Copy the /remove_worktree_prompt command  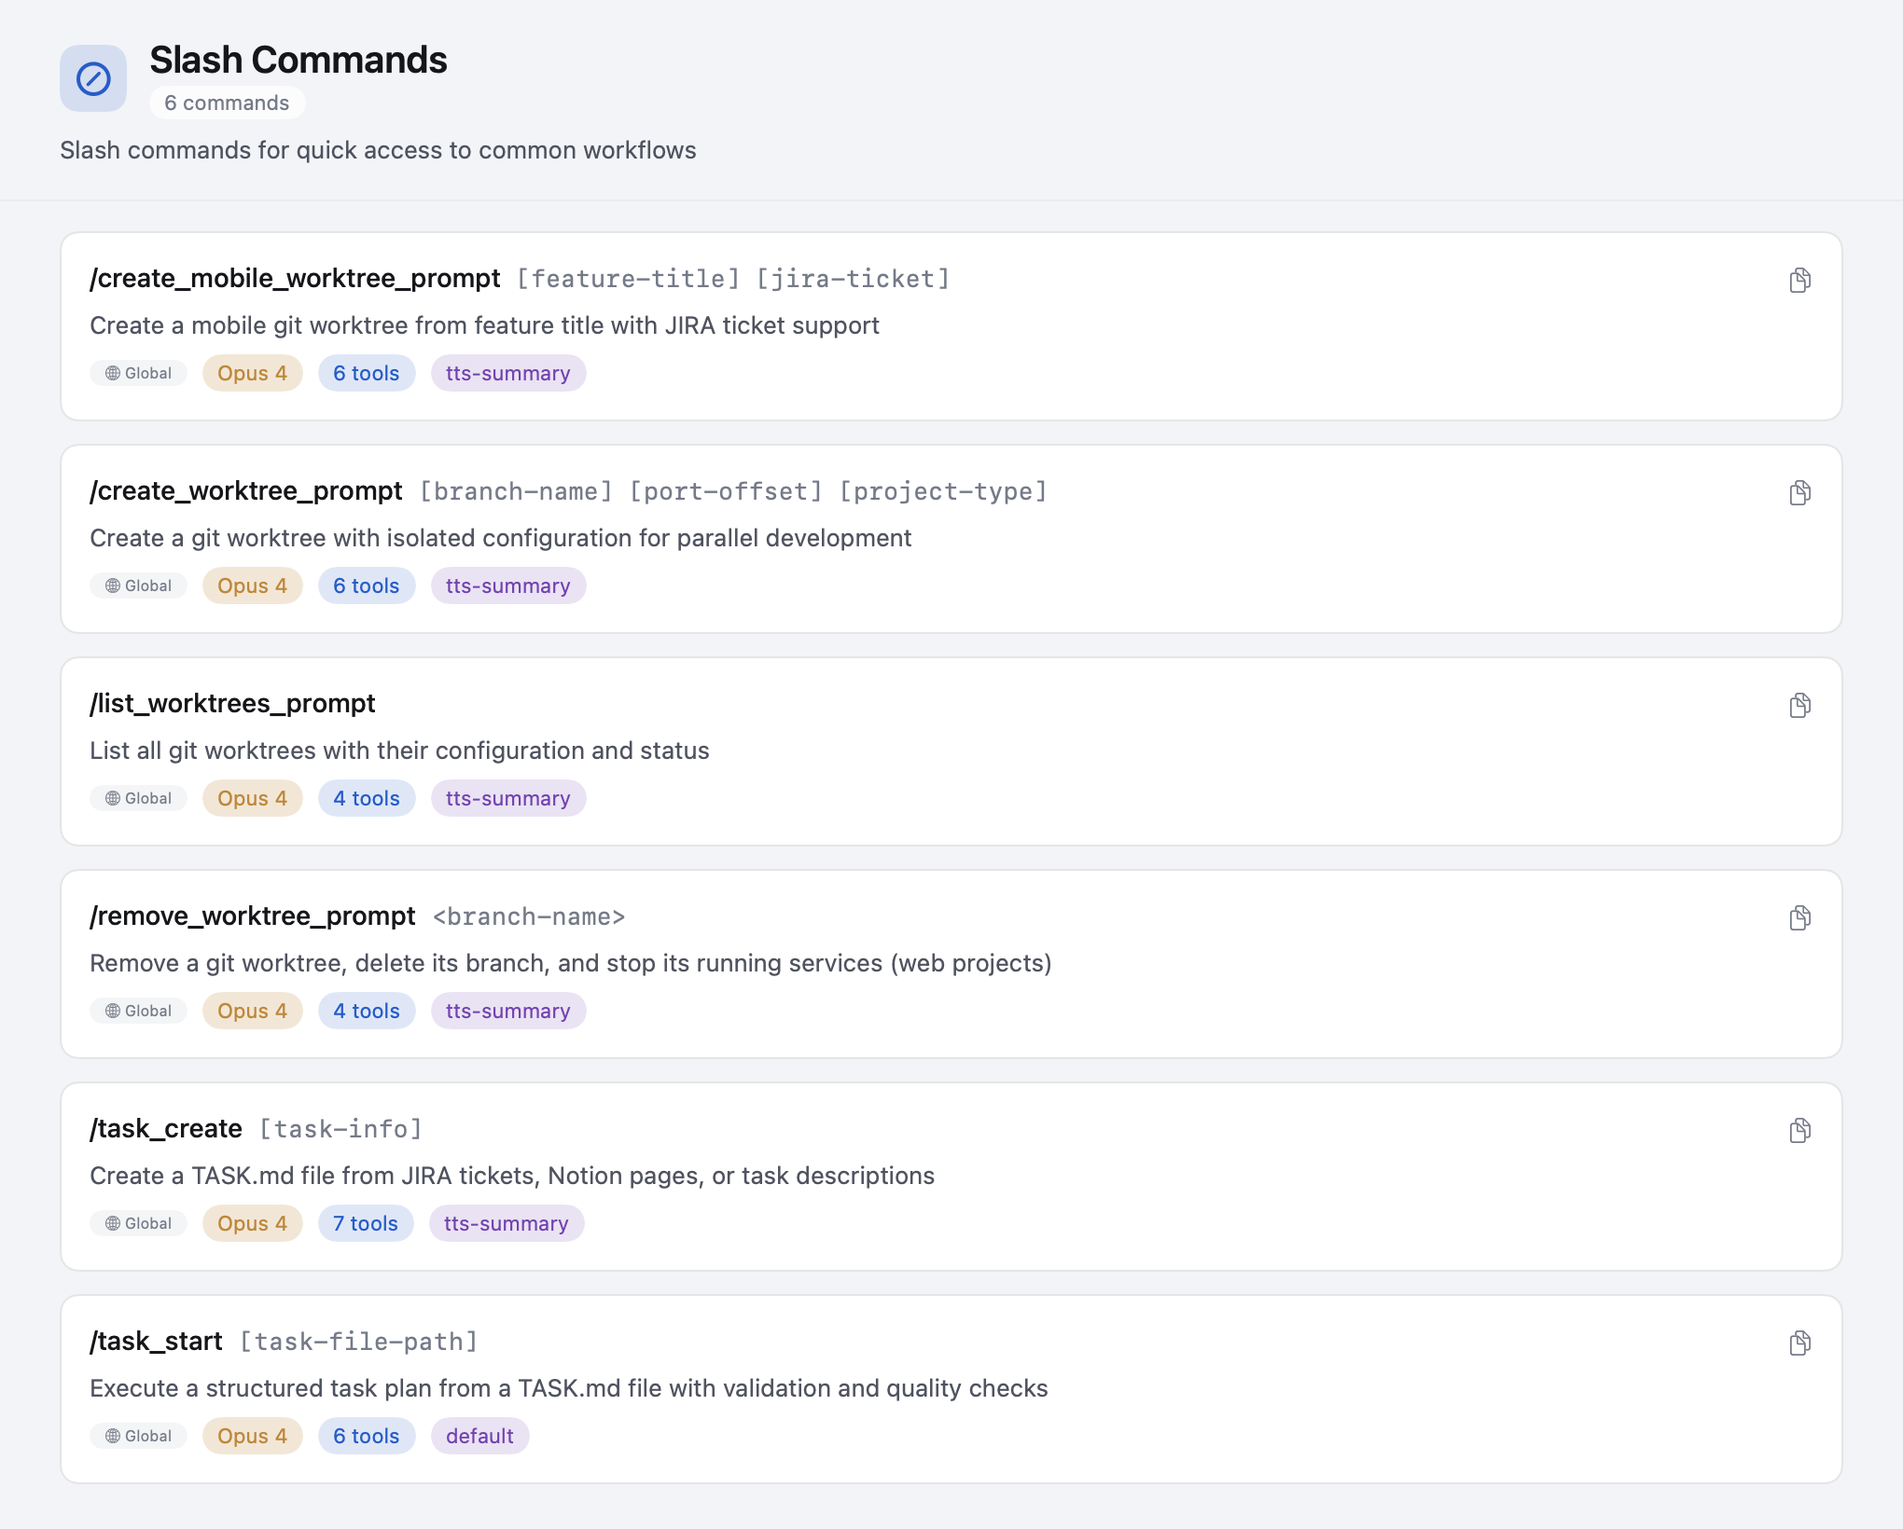1799,917
